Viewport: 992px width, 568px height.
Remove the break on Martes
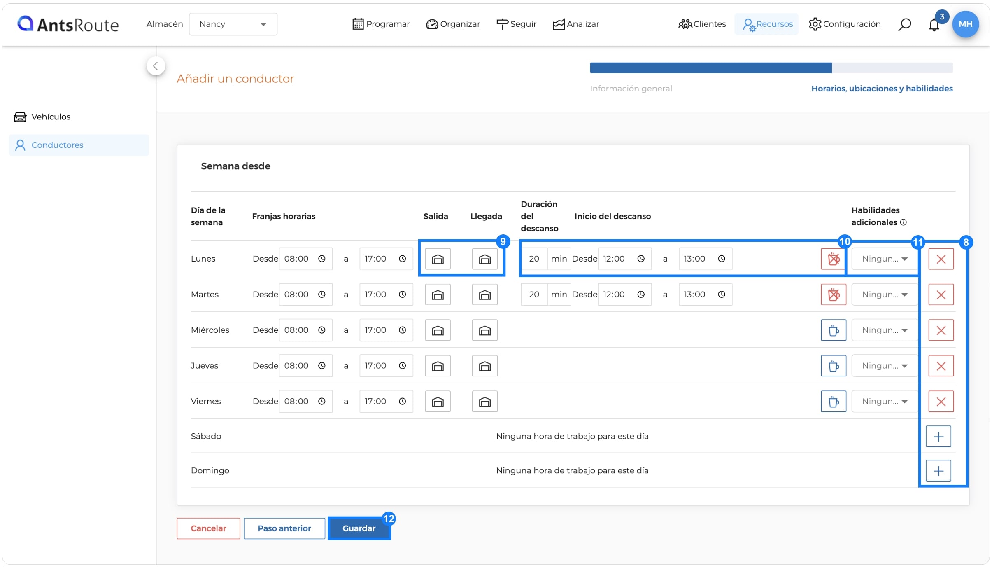[833, 295]
